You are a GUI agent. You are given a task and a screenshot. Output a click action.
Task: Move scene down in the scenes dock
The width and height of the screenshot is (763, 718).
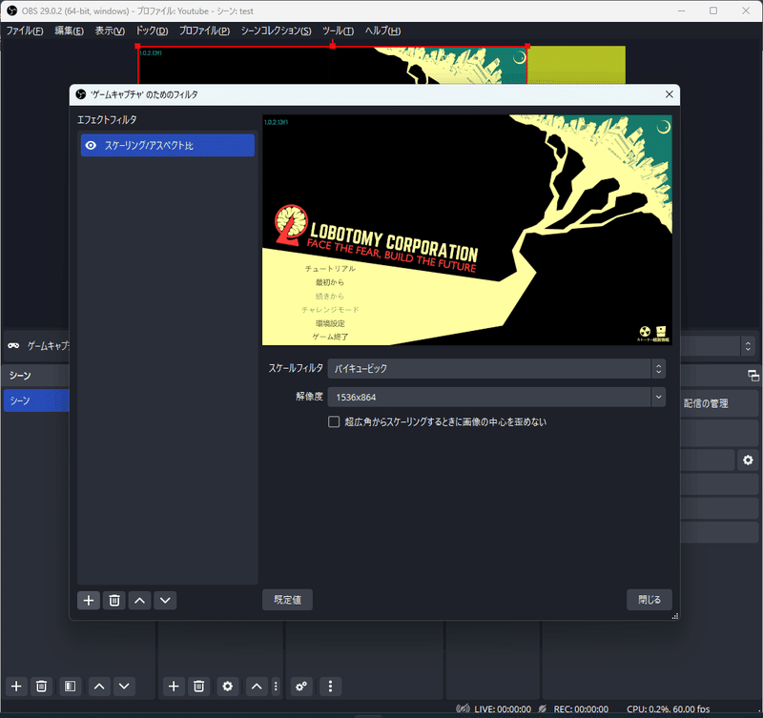click(x=124, y=687)
